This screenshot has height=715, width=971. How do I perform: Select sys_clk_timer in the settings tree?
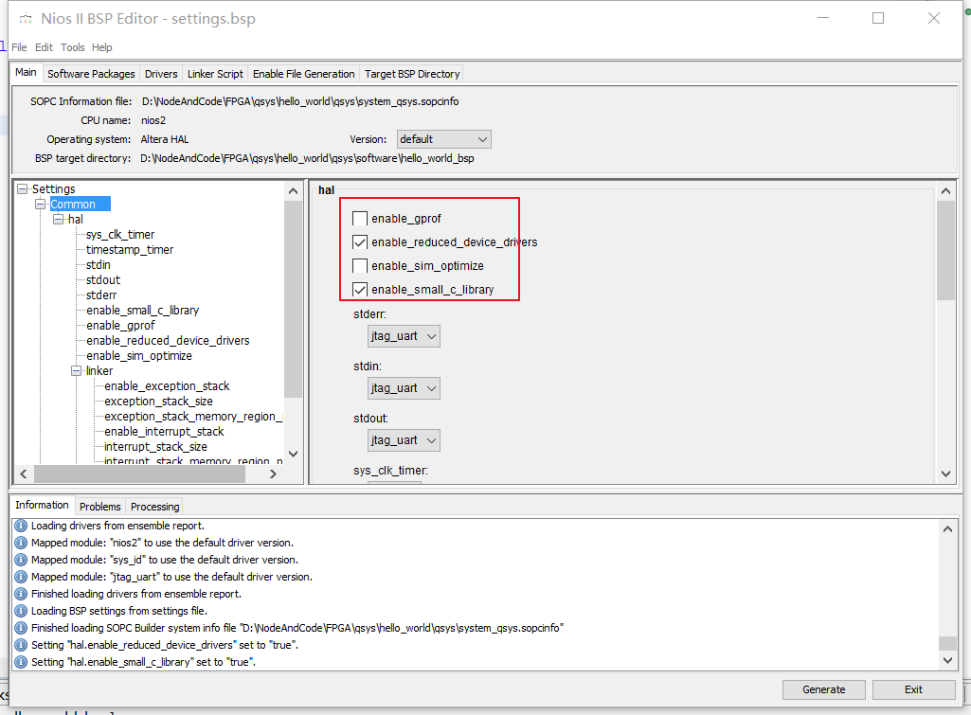click(119, 234)
